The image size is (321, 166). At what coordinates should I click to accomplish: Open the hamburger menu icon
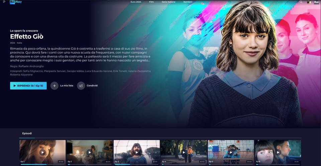point(4,2)
